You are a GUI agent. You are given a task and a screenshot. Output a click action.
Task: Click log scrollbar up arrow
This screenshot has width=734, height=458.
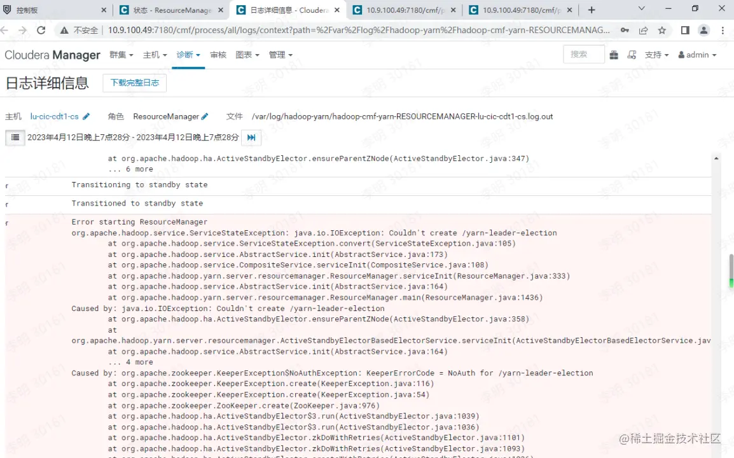coord(716,159)
